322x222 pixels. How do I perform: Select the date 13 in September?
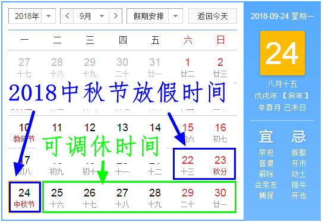[x=122, y=128]
